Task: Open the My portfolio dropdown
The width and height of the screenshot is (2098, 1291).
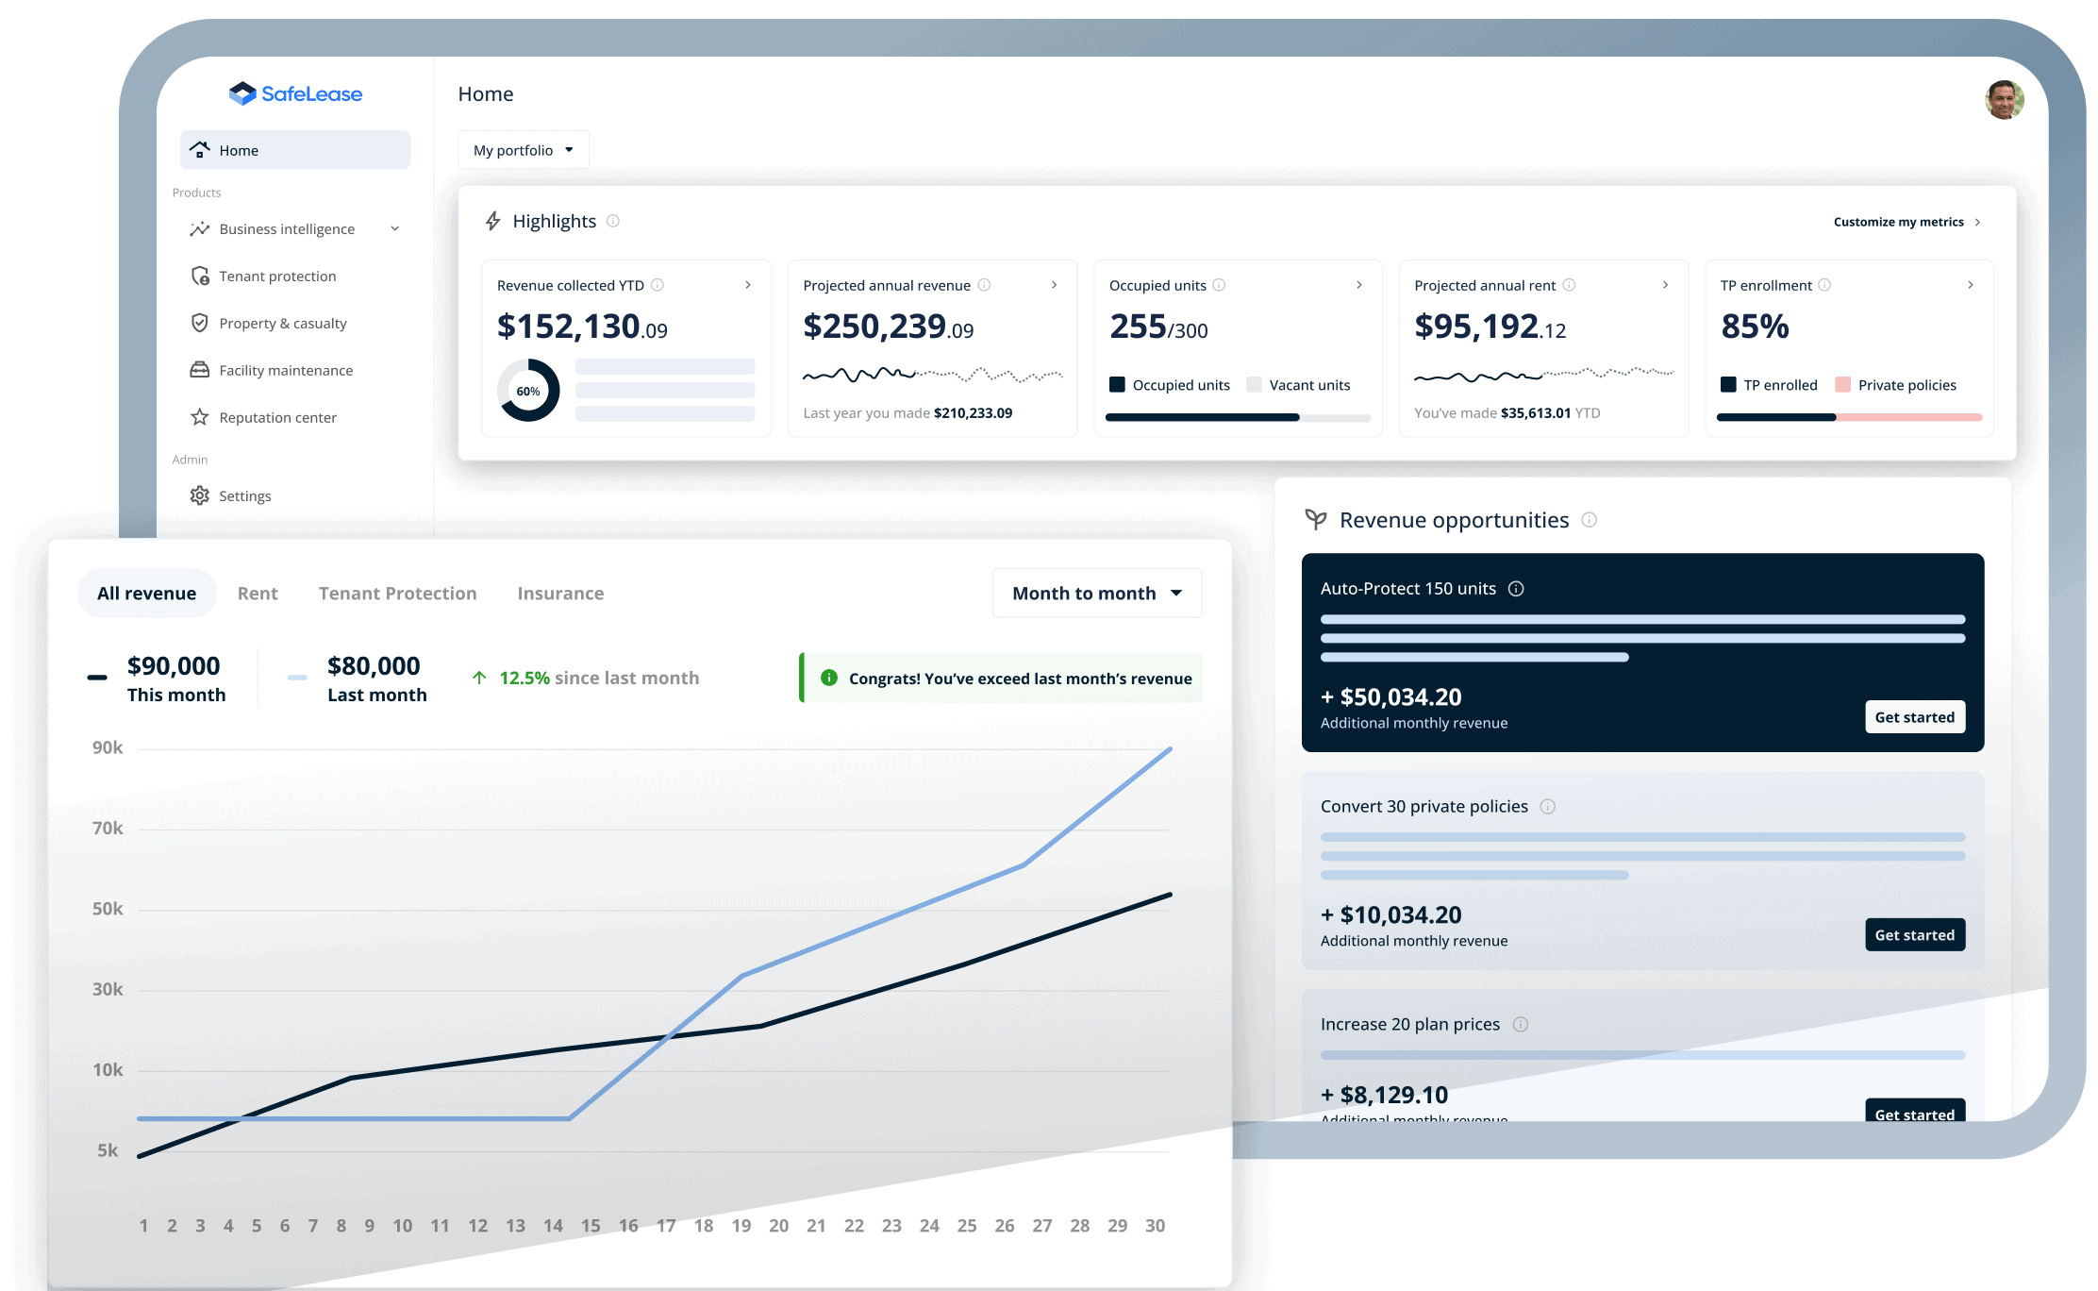Action: 524,150
